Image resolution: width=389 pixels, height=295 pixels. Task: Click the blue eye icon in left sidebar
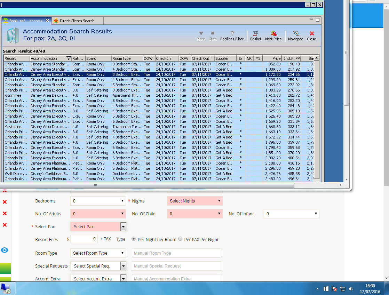(5, 250)
